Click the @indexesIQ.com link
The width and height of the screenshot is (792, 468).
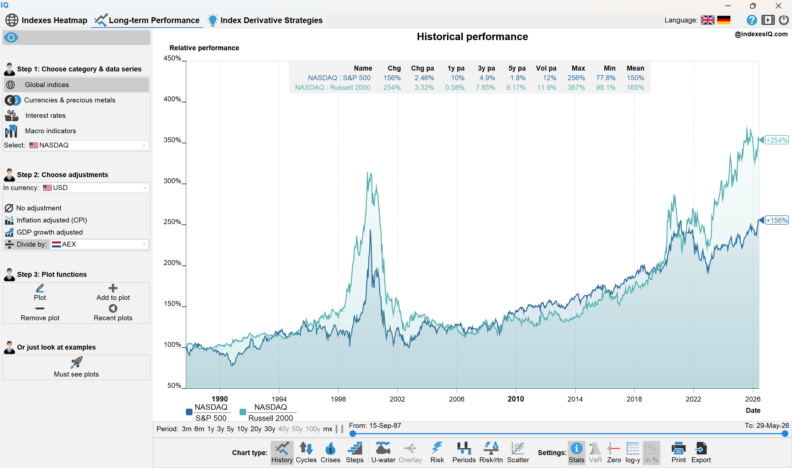(x=761, y=34)
